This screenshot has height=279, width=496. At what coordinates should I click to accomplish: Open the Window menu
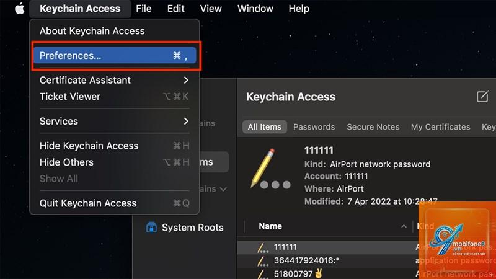point(255,9)
